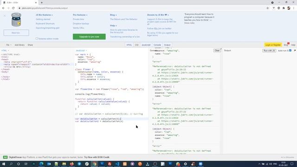The width and height of the screenshot is (297, 167).
Task: Toggle the Auto-run JS checkbox
Action: coord(290,51)
